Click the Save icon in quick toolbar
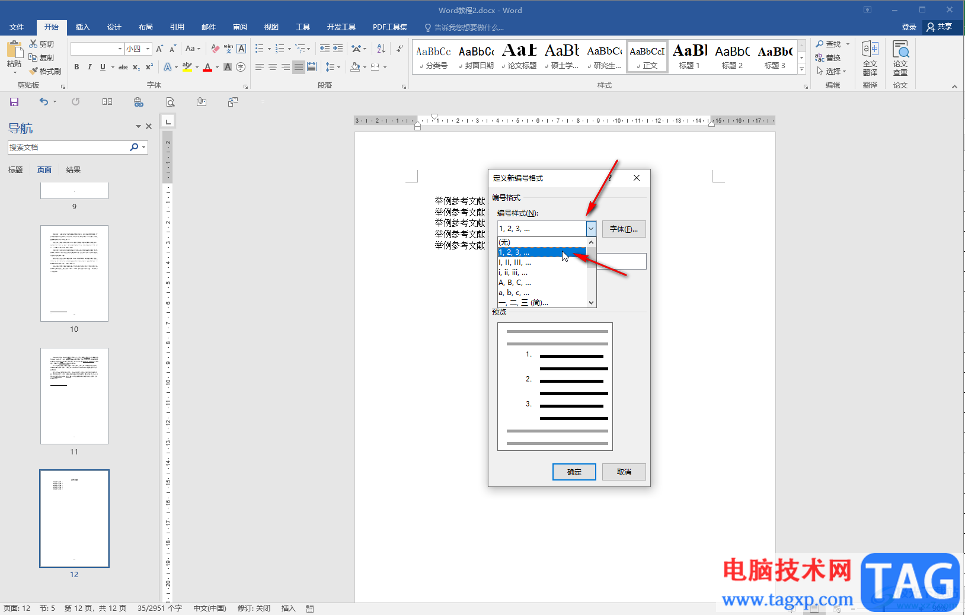This screenshot has height=615, width=965. (x=14, y=102)
